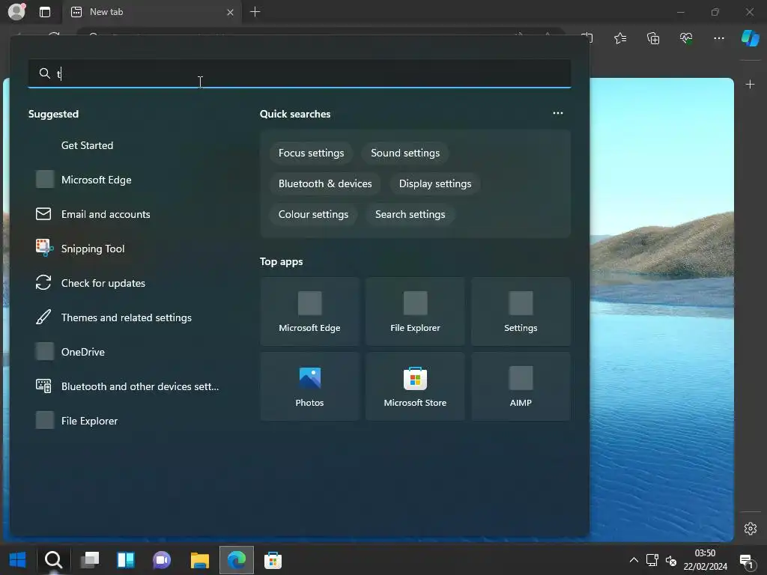Click inside the search text box

pyautogui.click(x=300, y=73)
